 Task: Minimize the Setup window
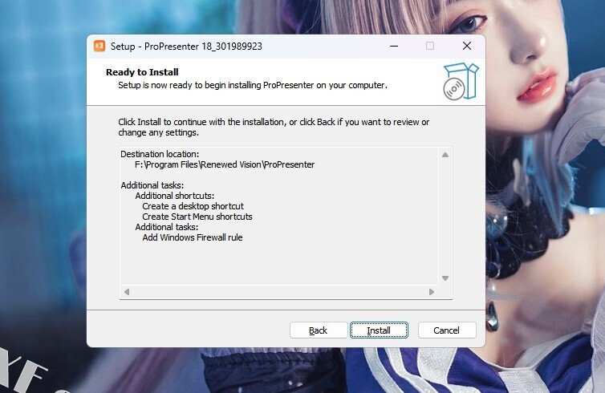394,46
